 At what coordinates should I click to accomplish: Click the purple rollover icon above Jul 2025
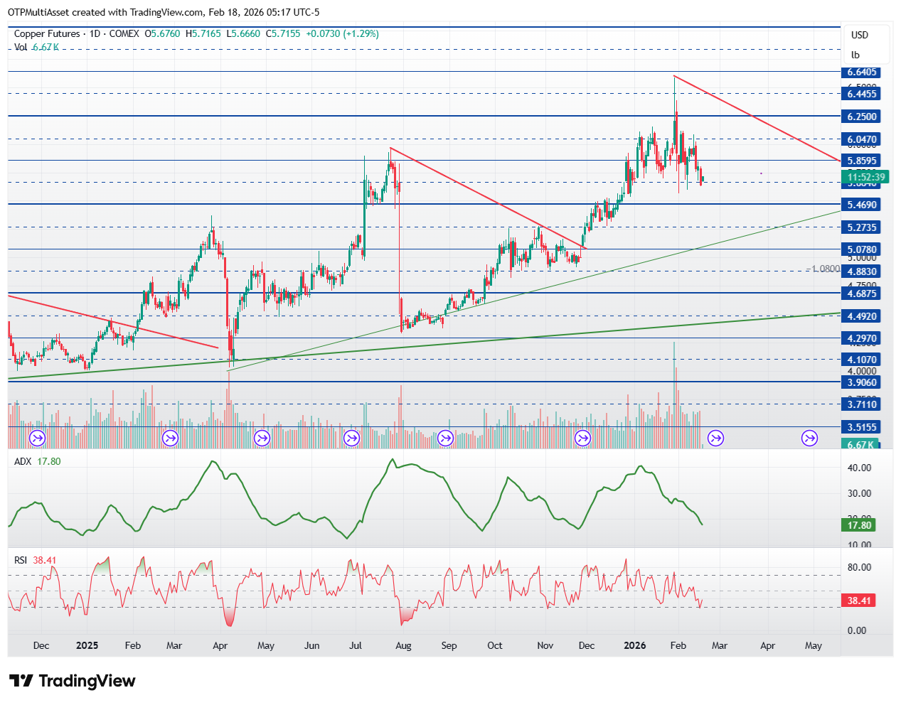351,438
